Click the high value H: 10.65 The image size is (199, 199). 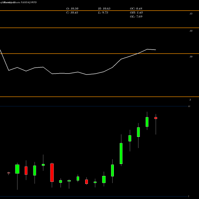(104, 9)
